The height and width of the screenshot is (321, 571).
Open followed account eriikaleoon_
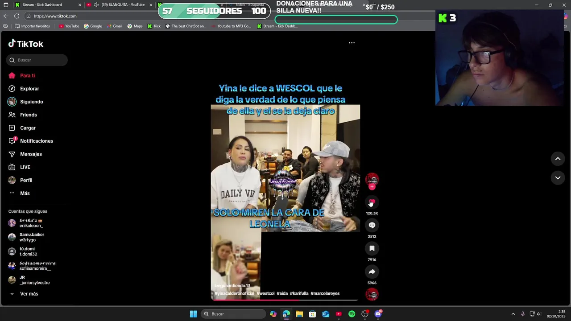click(x=31, y=223)
